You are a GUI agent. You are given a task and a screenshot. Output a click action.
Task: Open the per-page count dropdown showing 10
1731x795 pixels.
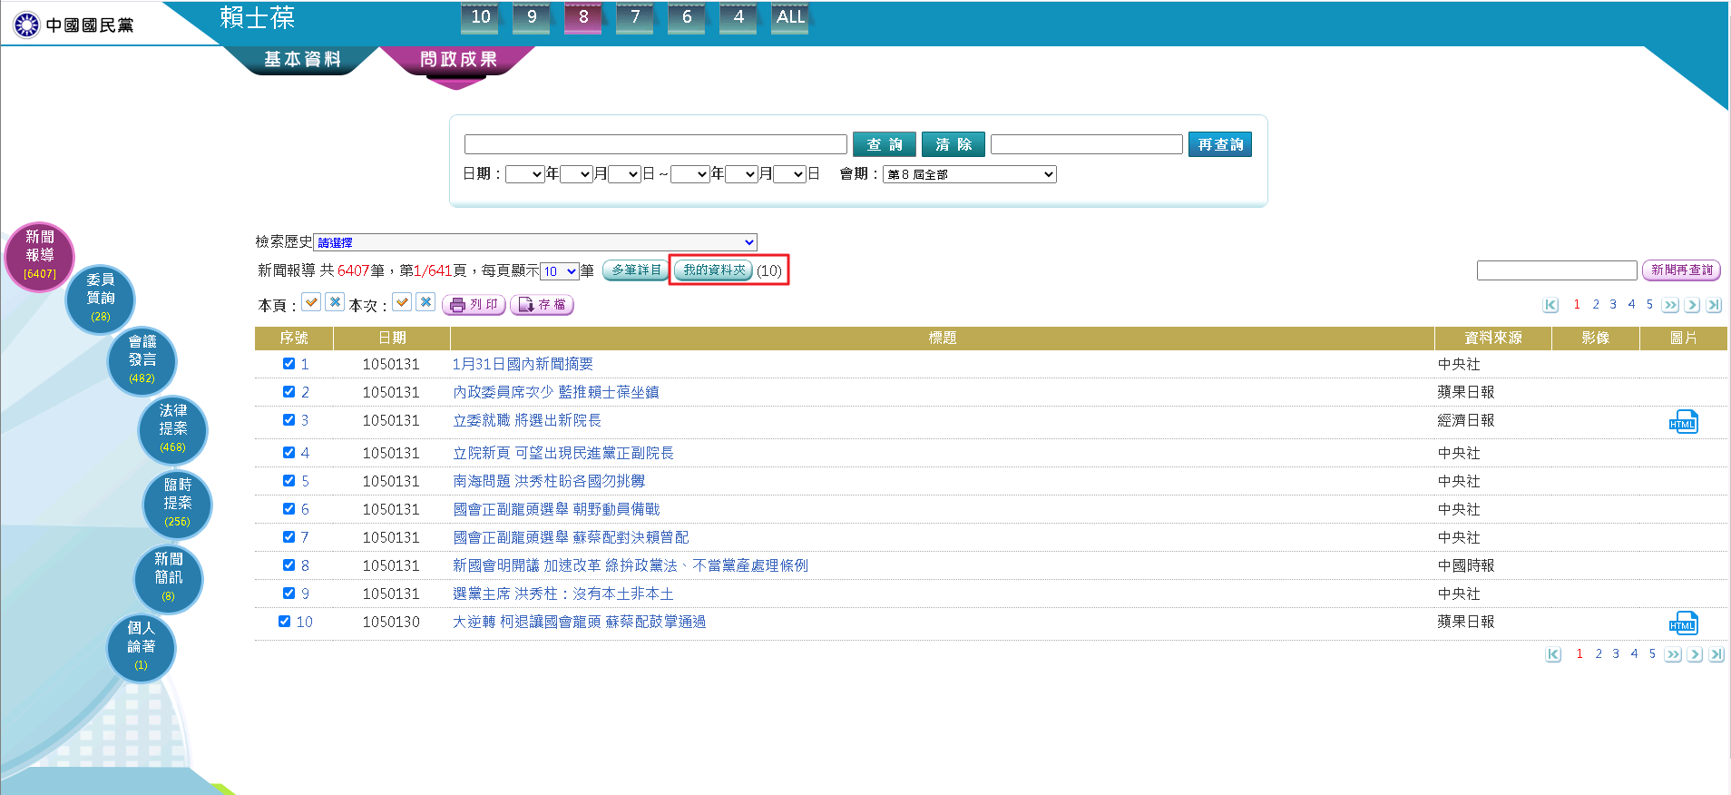(559, 271)
